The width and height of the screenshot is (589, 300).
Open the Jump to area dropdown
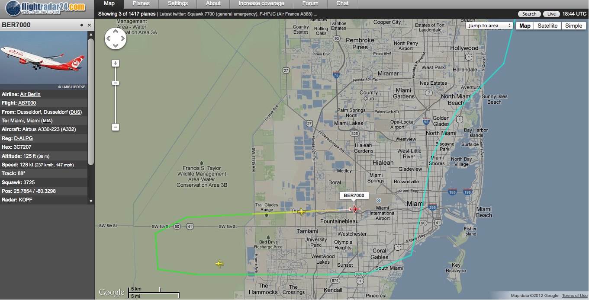pos(489,26)
